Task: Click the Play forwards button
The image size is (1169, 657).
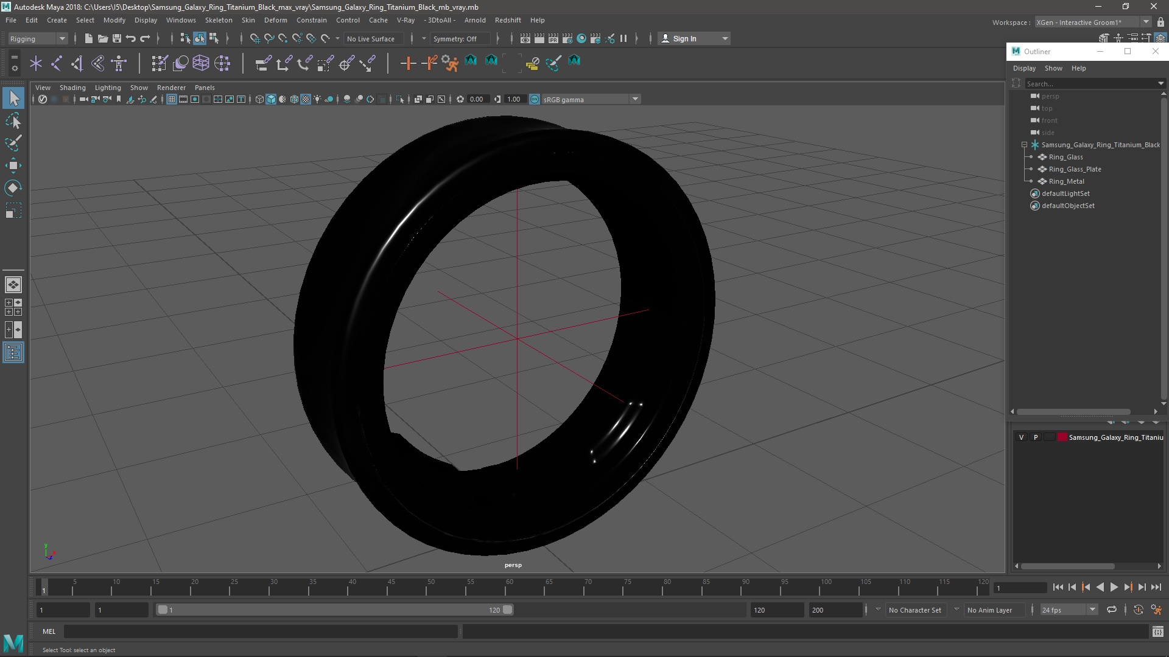Action: click(1114, 587)
